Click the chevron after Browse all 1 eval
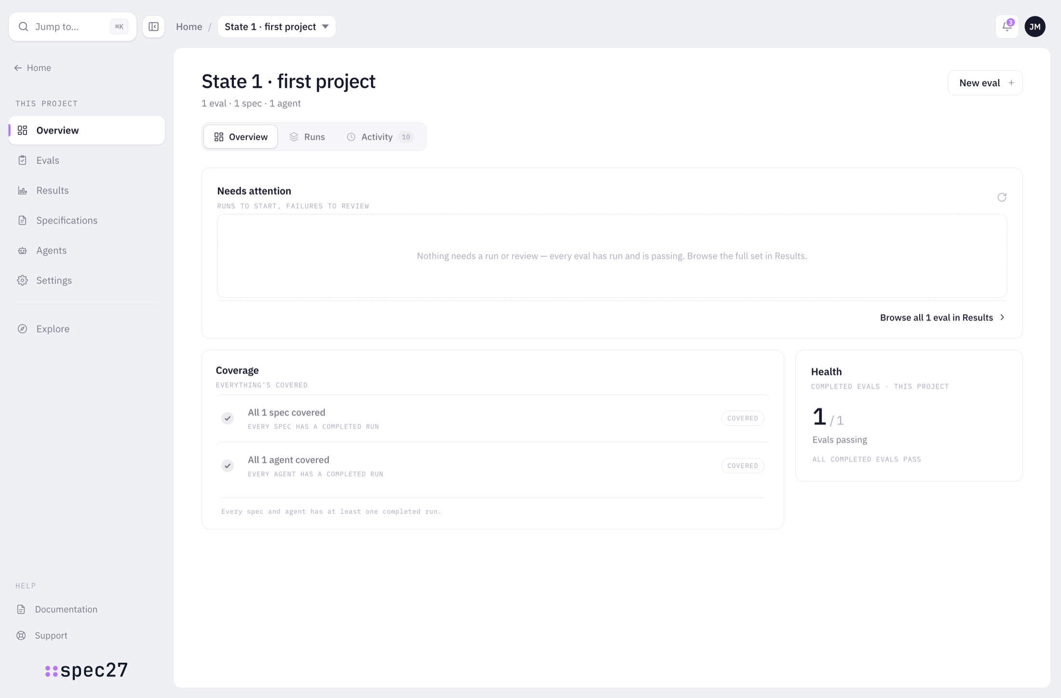Image resolution: width=1061 pixels, height=698 pixels. [1002, 317]
